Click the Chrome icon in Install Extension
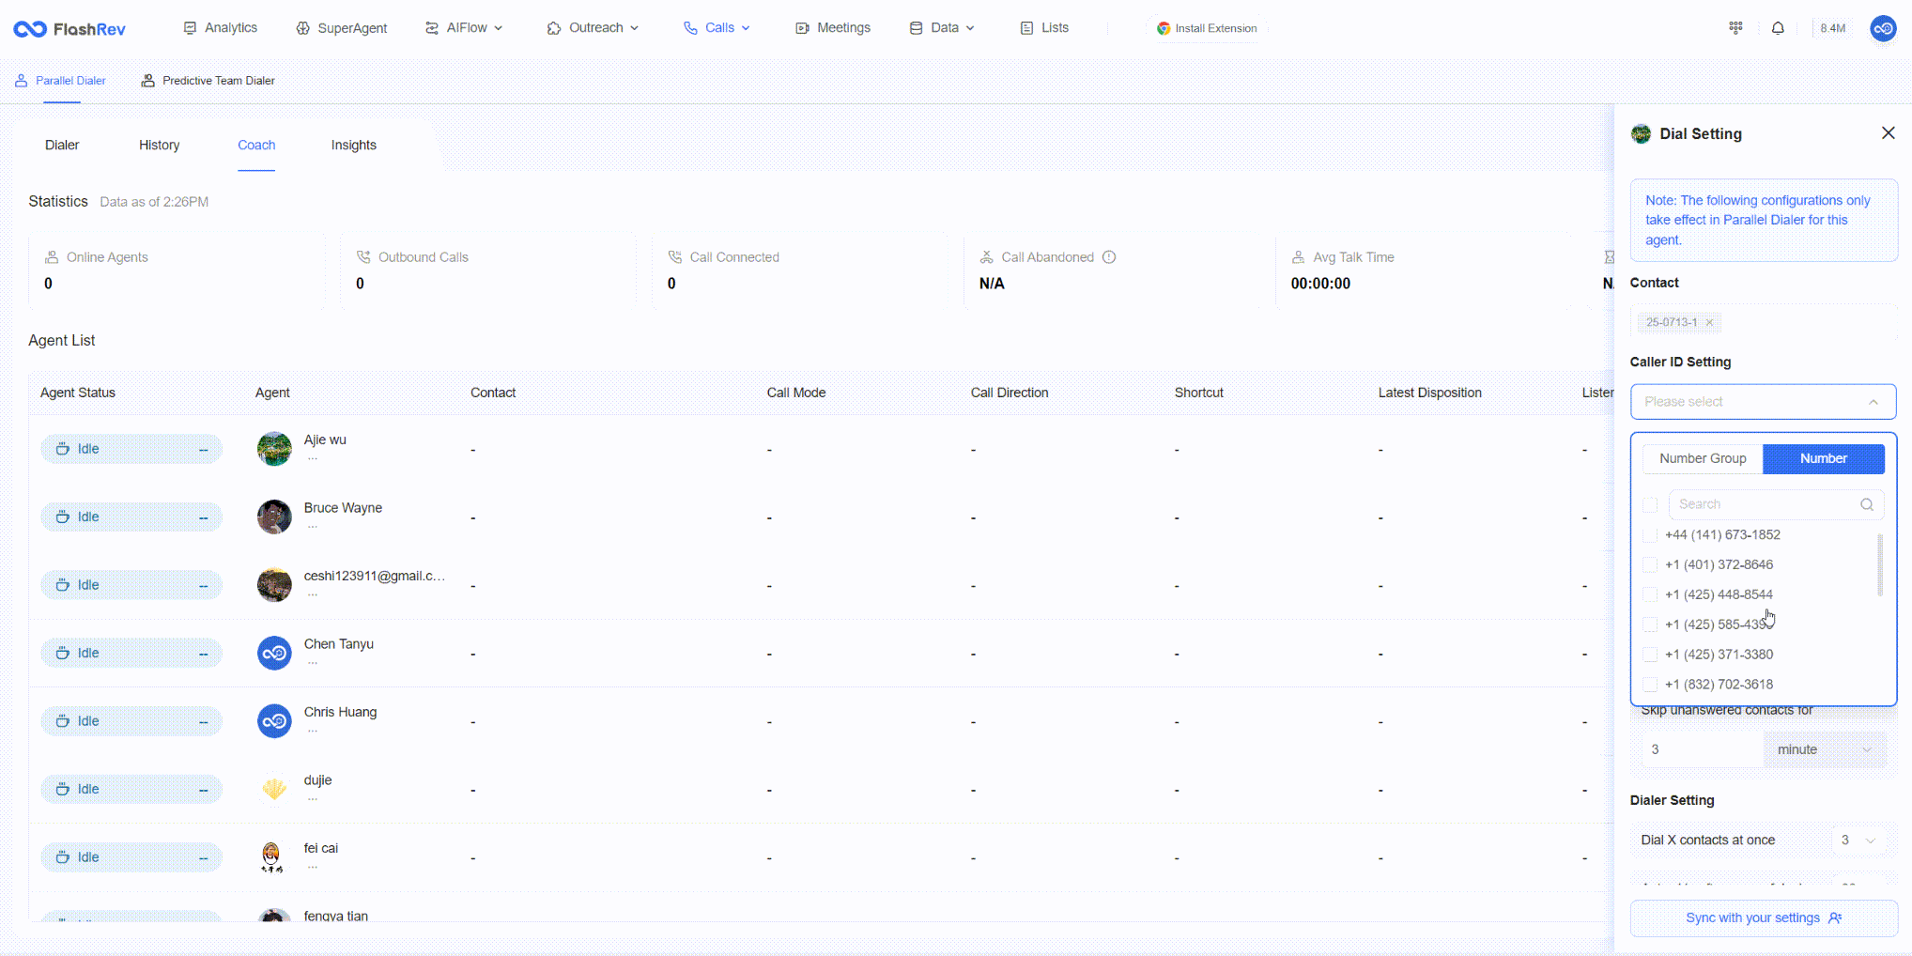Screen dimensions: 1912x956 (1164, 28)
